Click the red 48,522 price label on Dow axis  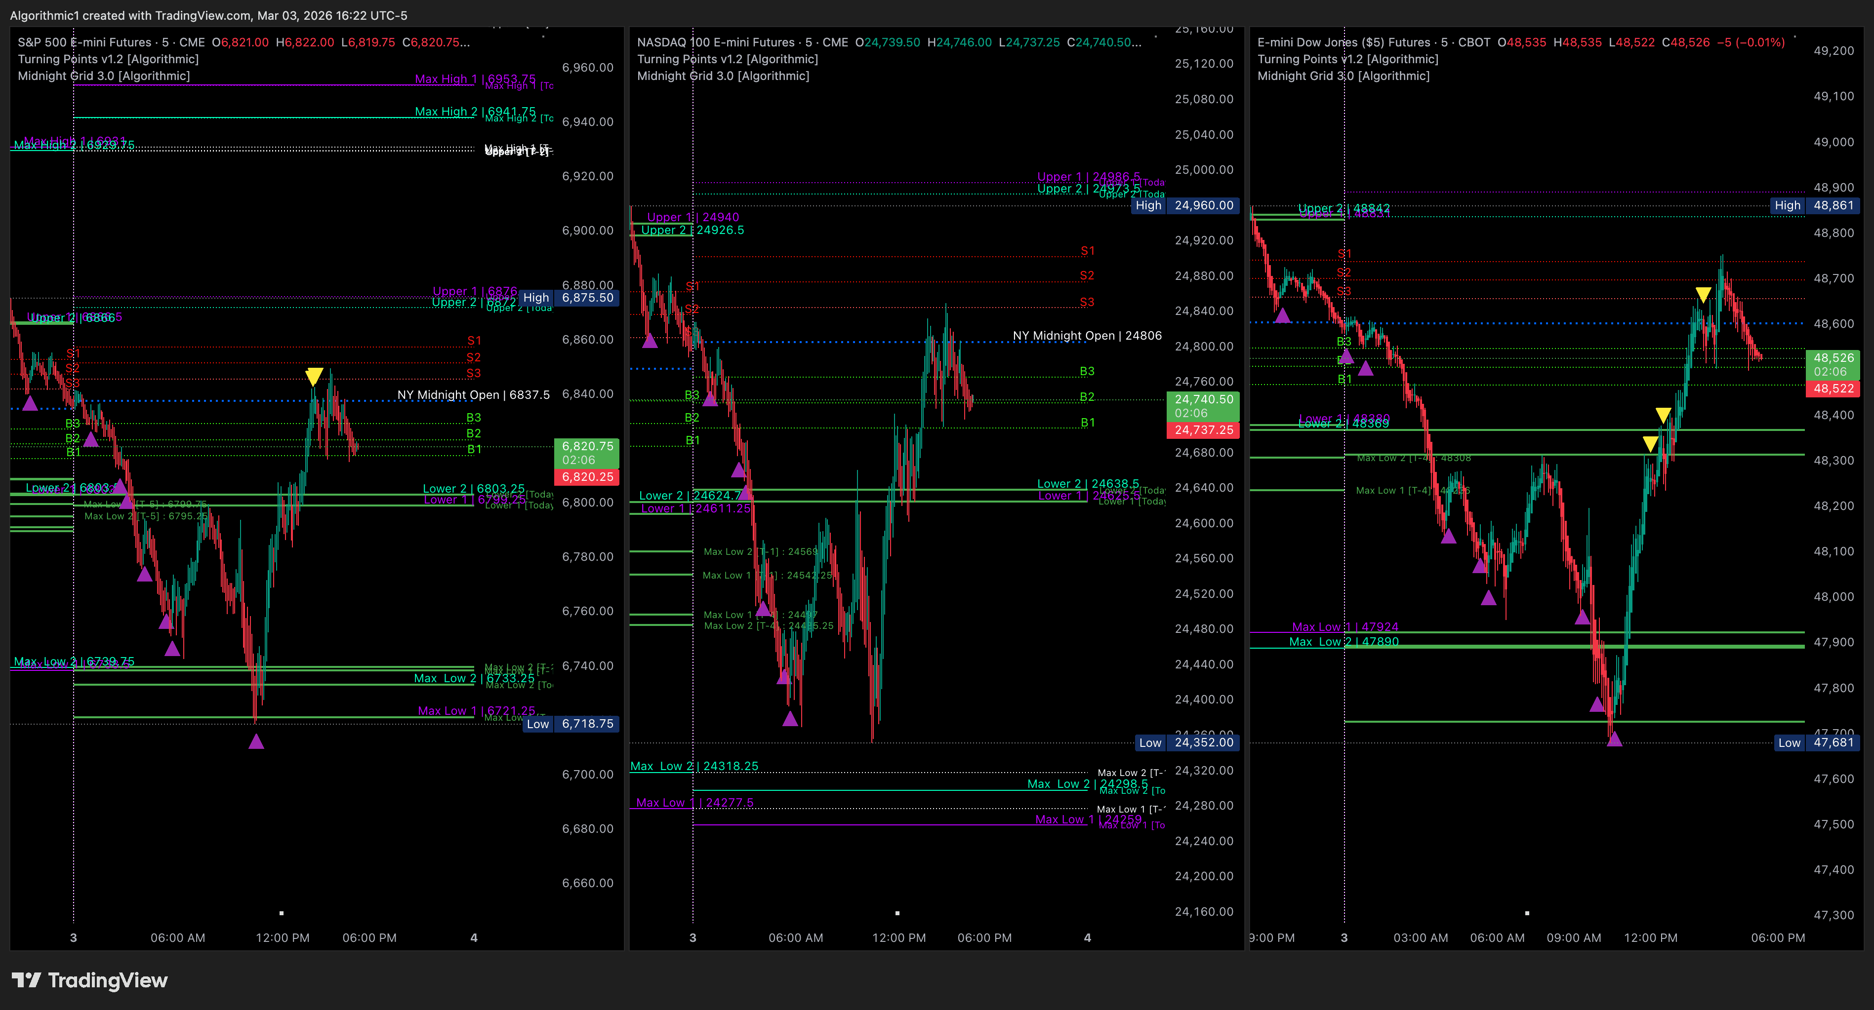tap(1833, 389)
